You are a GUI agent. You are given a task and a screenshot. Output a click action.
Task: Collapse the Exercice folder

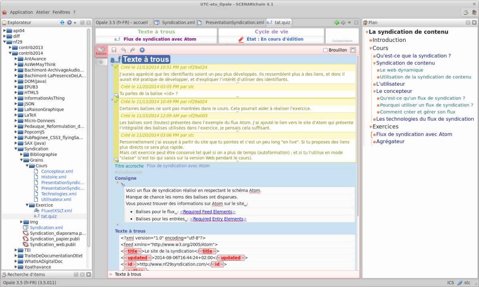pyautogui.click(x=27, y=205)
